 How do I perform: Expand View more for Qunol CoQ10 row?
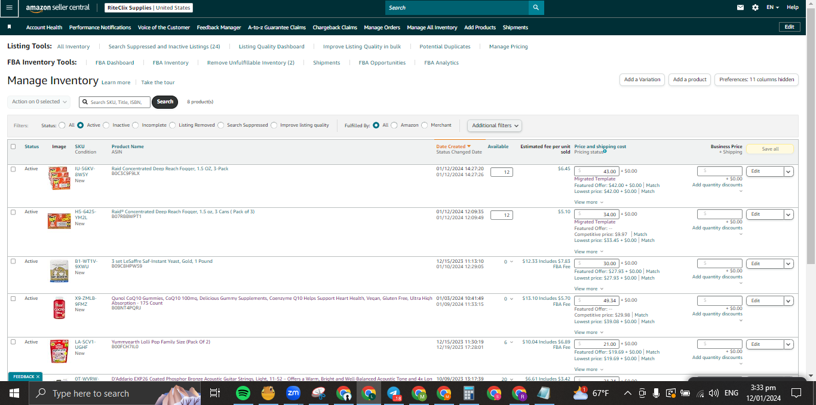588,332
